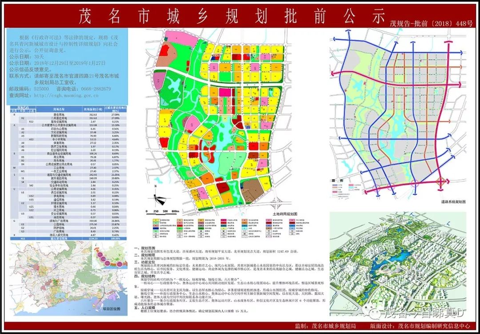Click the footer text 监制：茂名市城乡规划局
Screen dimensions: 480x334
(x=326, y=326)
